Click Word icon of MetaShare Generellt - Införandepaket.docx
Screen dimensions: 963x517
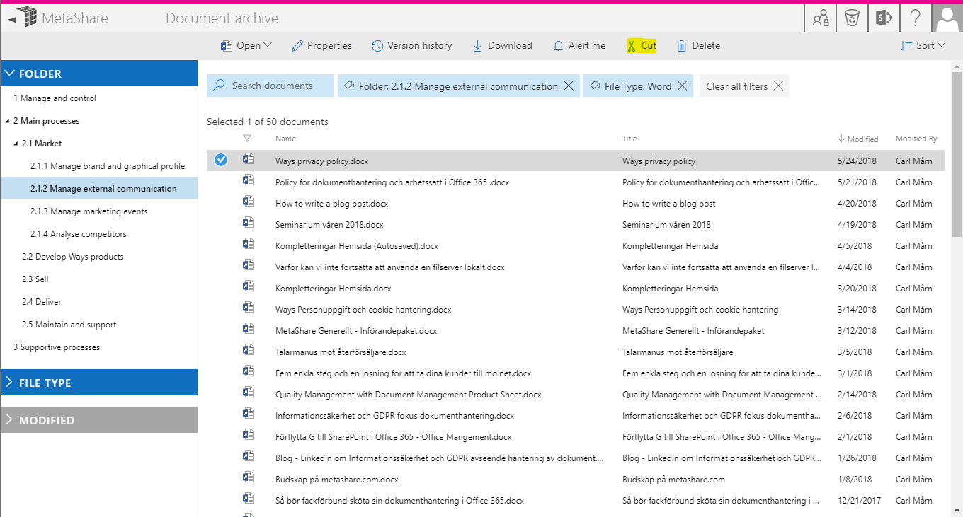pyautogui.click(x=248, y=329)
